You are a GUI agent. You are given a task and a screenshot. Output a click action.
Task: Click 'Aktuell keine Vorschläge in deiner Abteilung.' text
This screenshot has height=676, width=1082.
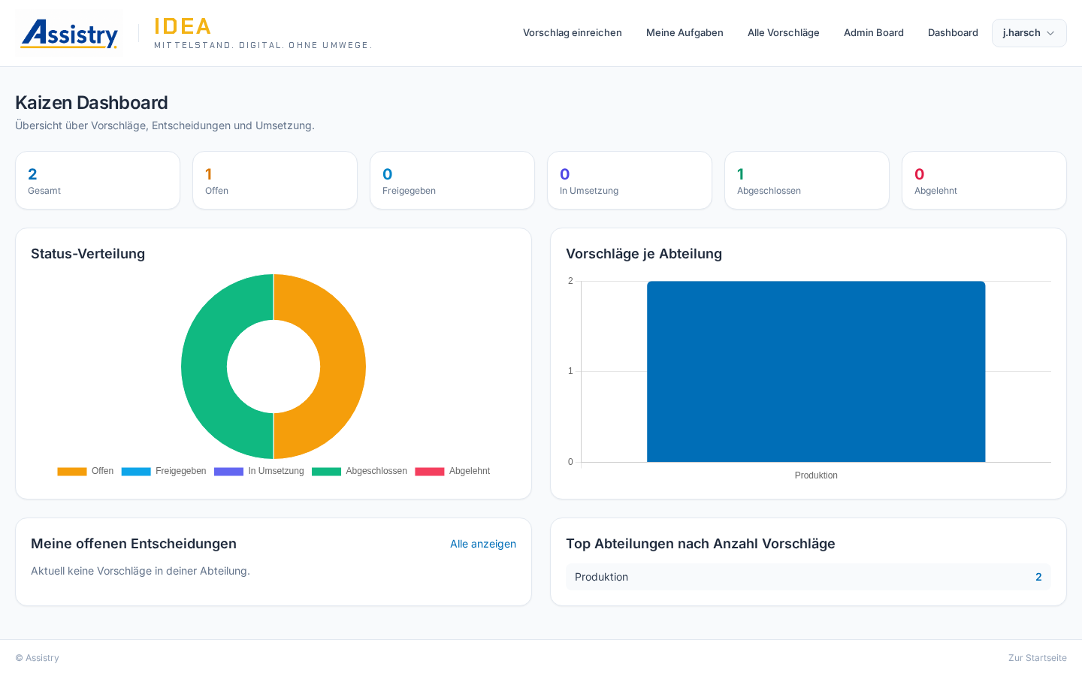point(141,571)
